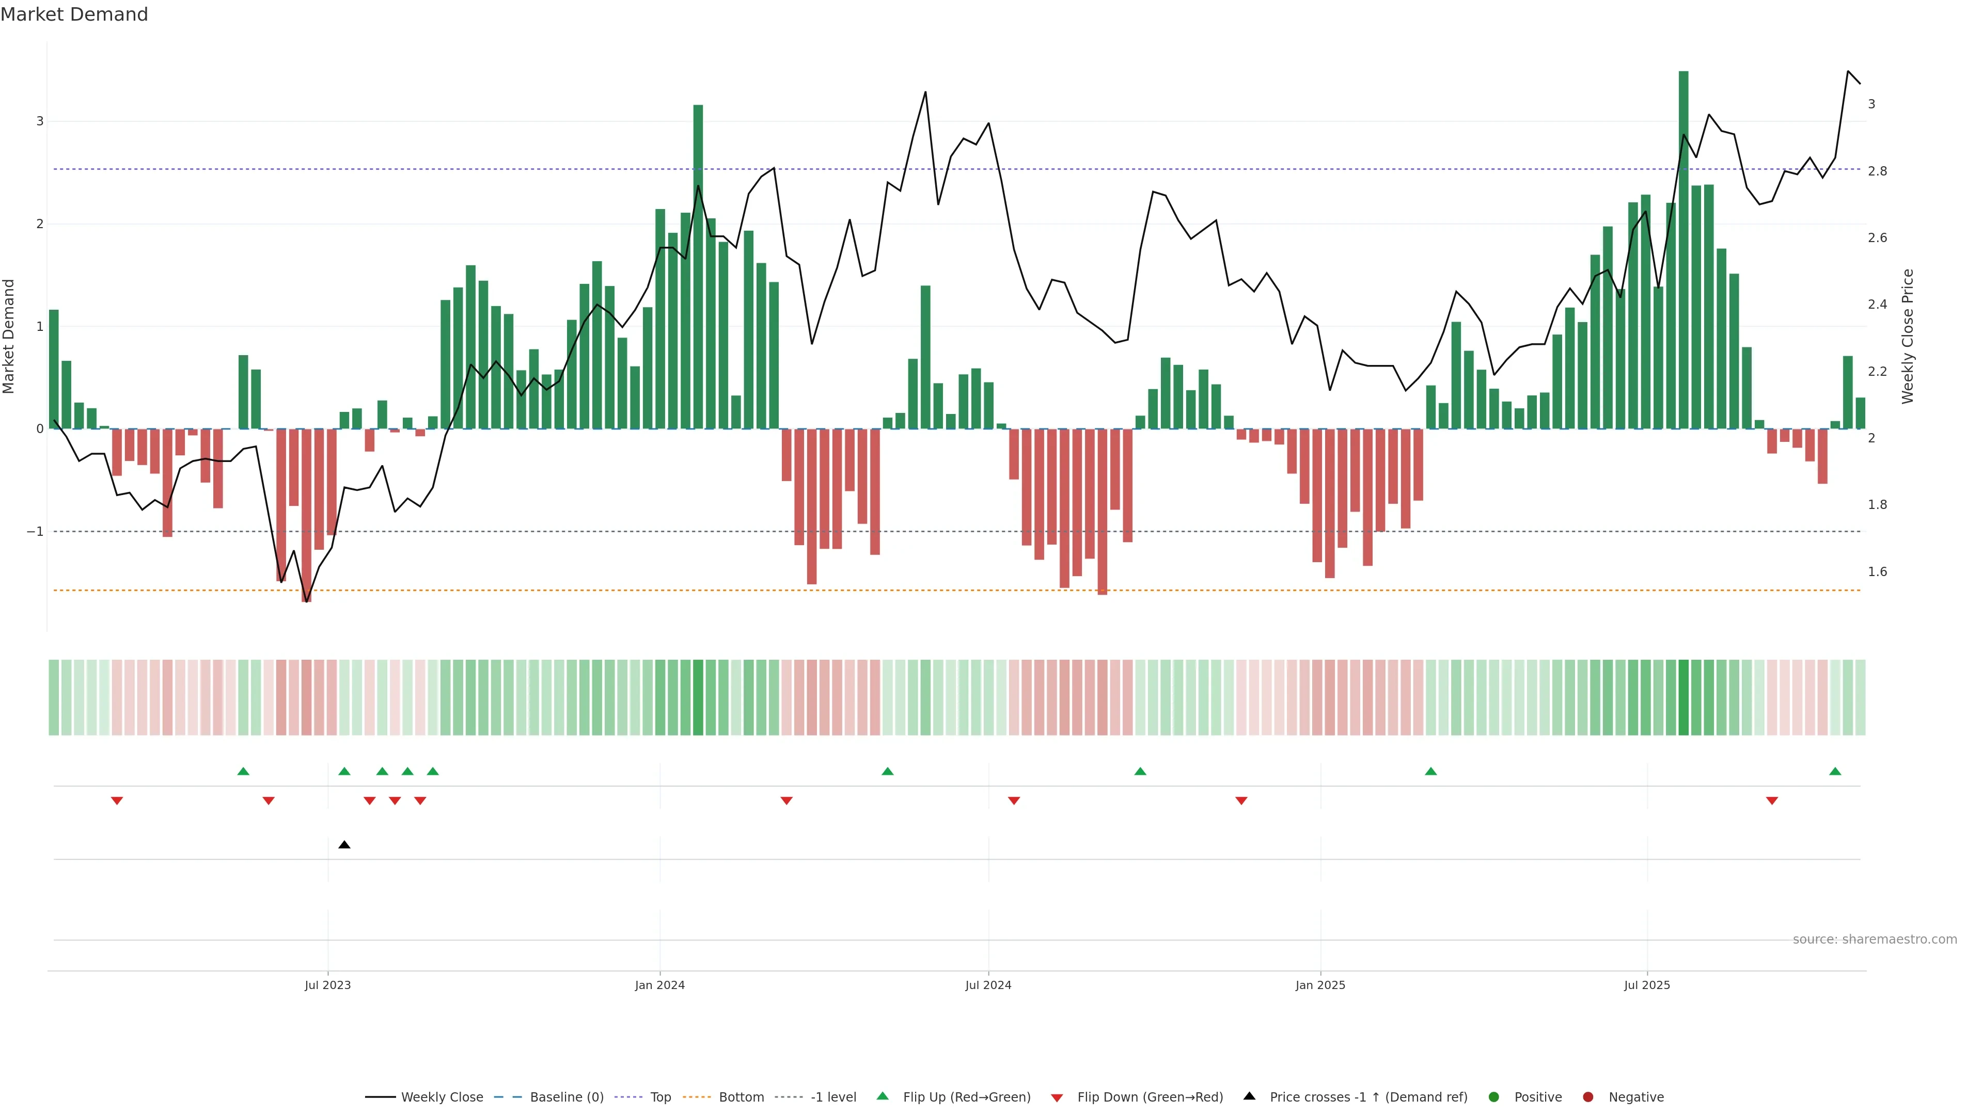Viewport: 1983px width, 1115px height.
Task: Toggle the -1 level legend entry
Action: coord(833,1097)
